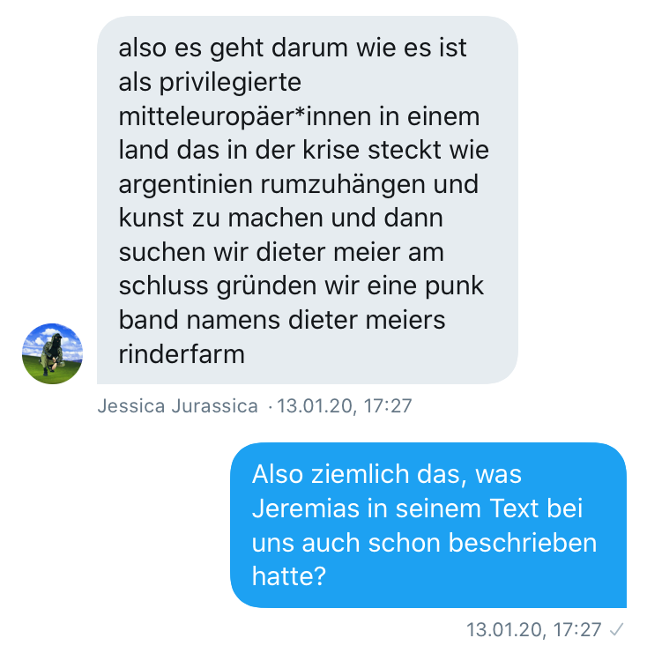Screen dimensions: 647x653
Task: Select the blue outgoing message bubble
Action: [x=428, y=525]
